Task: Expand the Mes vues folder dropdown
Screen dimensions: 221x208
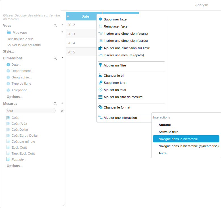Action: [x=62, y=32]
